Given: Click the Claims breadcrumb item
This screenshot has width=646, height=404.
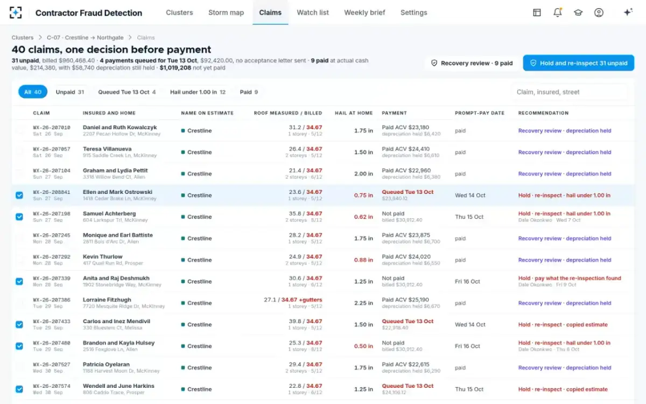Looking at the screenshot, I should pyautogui.click(x=146, y=38).
